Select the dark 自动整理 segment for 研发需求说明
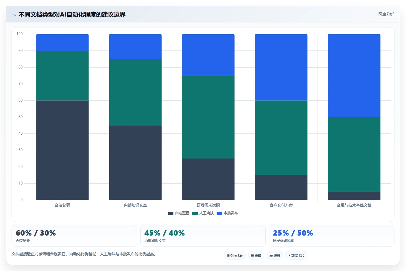The image size is (406, 271). click(208, 179)
